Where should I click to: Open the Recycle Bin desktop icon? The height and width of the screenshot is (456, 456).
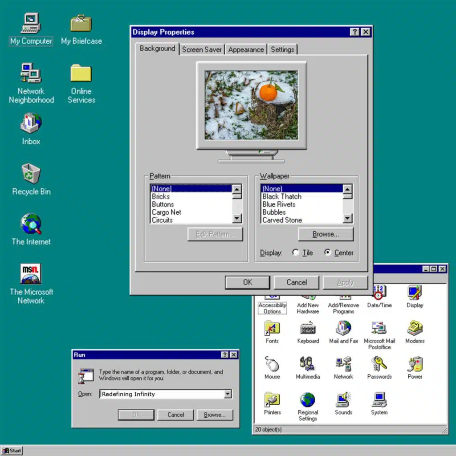click(31, 173)
